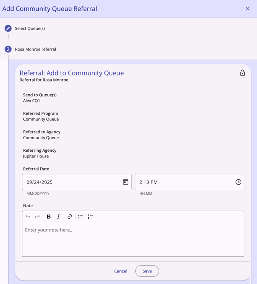Image resolution: width=257 pixels, height=284 pixels.
Task: Toggle bold formatting in note editor
Action: coord(49,217)
